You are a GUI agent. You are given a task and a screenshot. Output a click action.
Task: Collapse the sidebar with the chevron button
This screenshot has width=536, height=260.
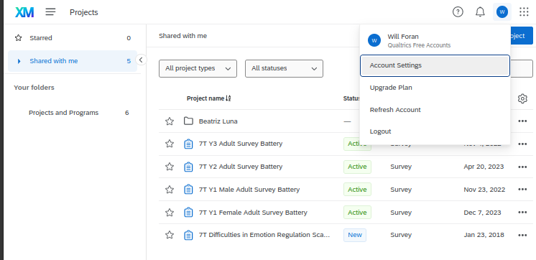(141, 60)
